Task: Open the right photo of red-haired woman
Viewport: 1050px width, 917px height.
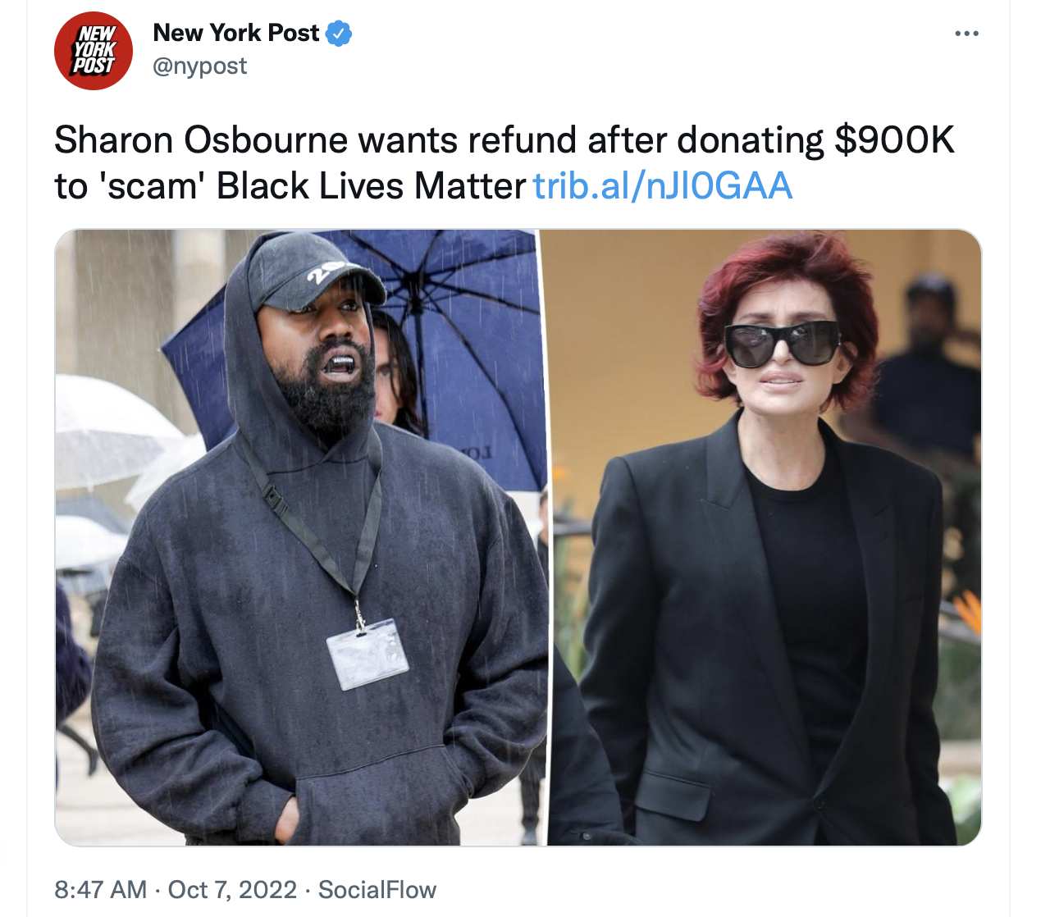Action: click(765, 537)
